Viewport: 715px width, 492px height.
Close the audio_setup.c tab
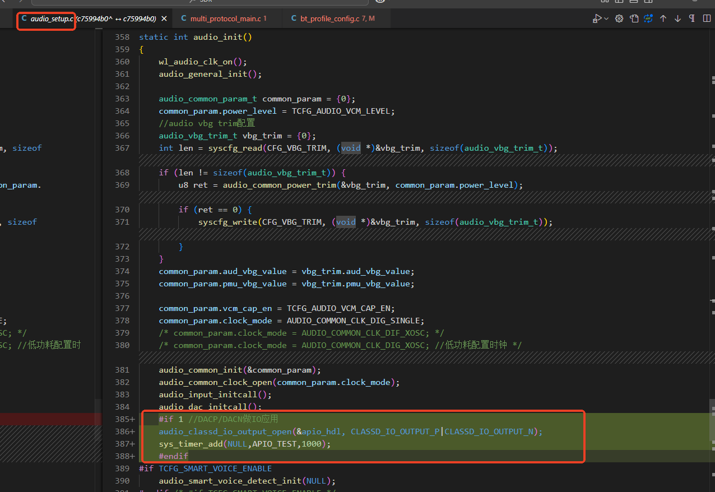(x=164, y=18)
